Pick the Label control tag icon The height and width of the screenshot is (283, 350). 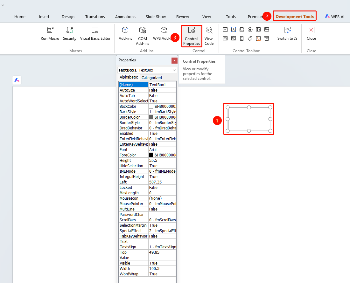tap(250, 38)
